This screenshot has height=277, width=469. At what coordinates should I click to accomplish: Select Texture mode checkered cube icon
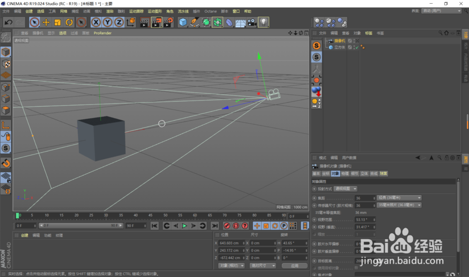6,64
